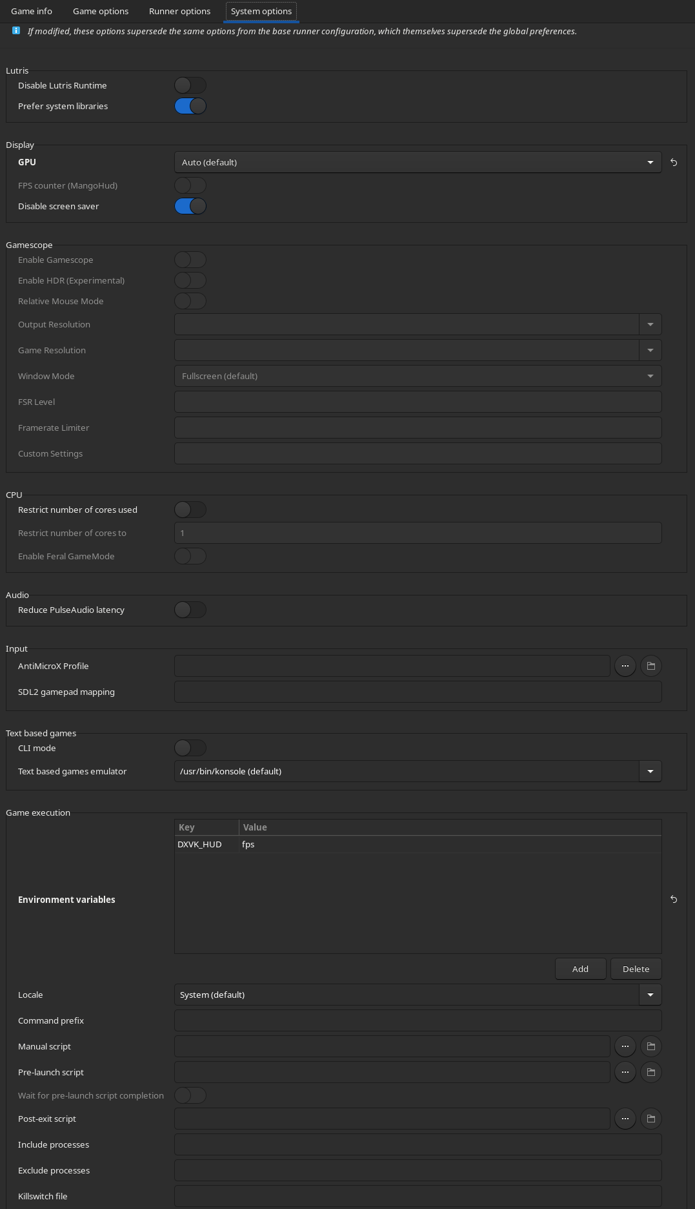
Task: Enable Restrict number of cores used
Action: 190,510
